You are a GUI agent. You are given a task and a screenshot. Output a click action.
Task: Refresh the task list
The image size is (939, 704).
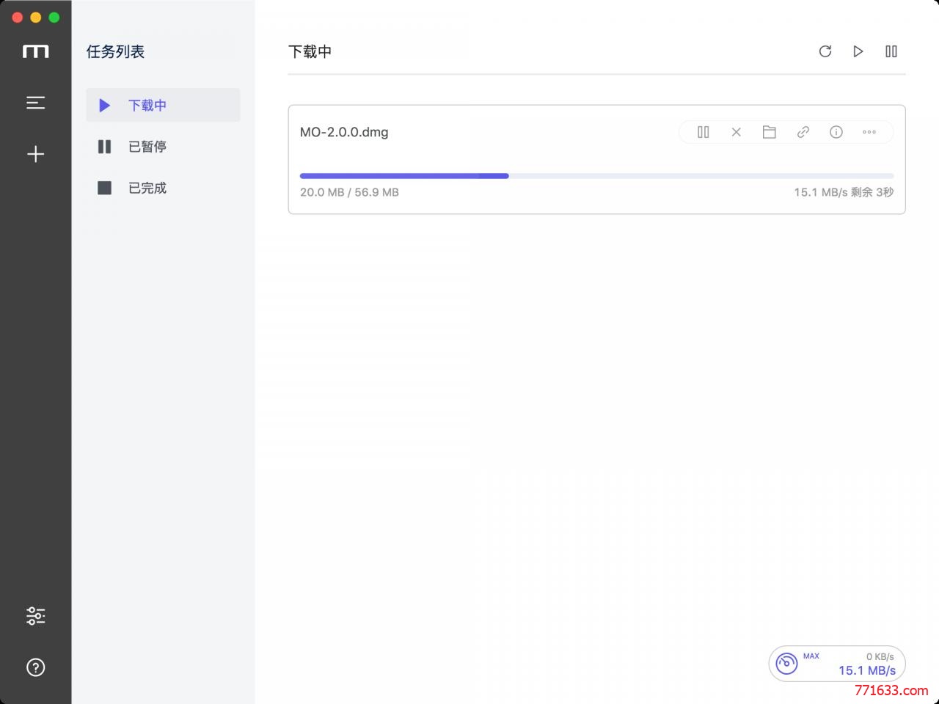tap(825, 51)
